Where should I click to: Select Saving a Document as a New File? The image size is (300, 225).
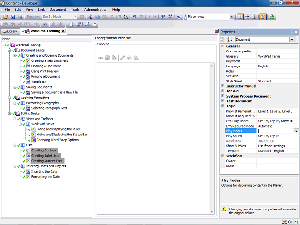[54, 92]
